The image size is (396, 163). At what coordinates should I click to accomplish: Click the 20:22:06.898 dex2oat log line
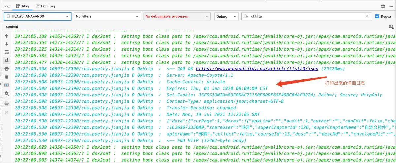(x=205, y=154)
